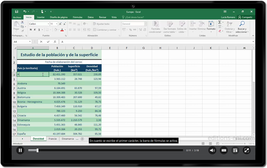Toggle bold formatting (N)
The width and height of the screenshot is (267, 168).
[31, 30]
